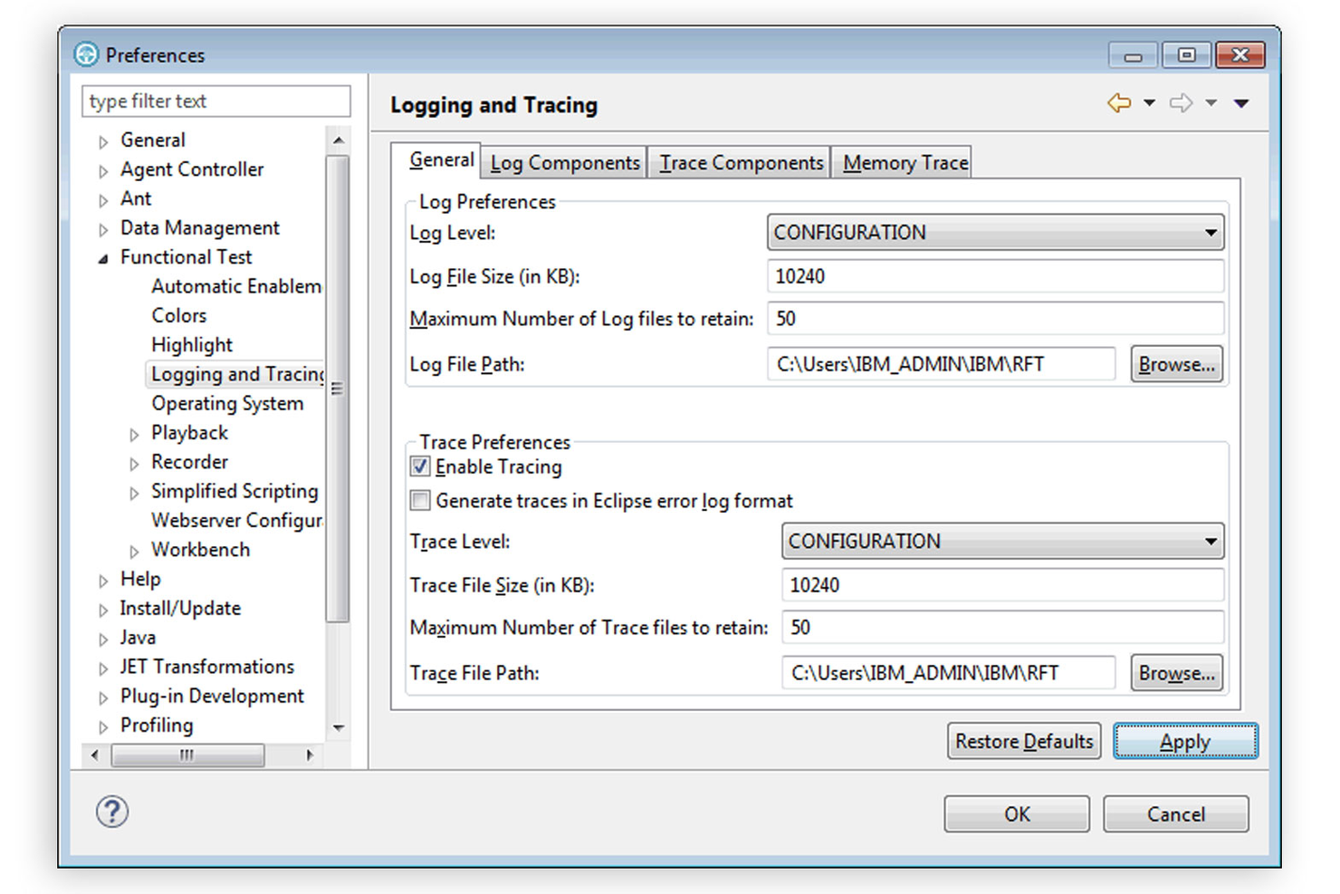The image size is (1340, 894).
Task: Disable the Enable Tracing checkbox
Action: (x=419, y=466)
